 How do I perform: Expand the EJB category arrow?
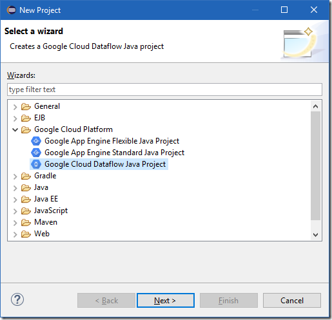tap(15, 118)
